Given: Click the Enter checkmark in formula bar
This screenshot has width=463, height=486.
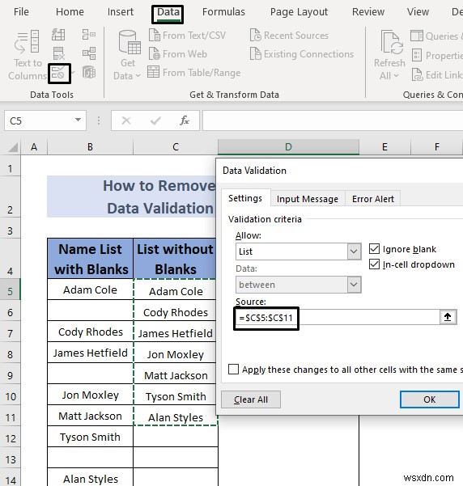Looking at the screenshot, I should [x=155, y=120].
